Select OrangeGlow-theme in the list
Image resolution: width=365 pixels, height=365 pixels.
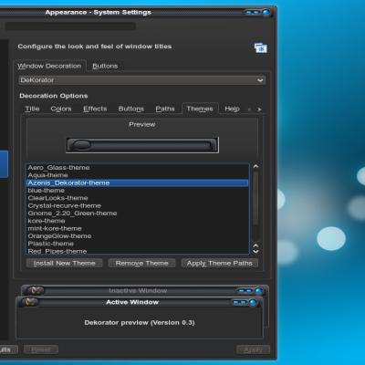tap(138, 236)
